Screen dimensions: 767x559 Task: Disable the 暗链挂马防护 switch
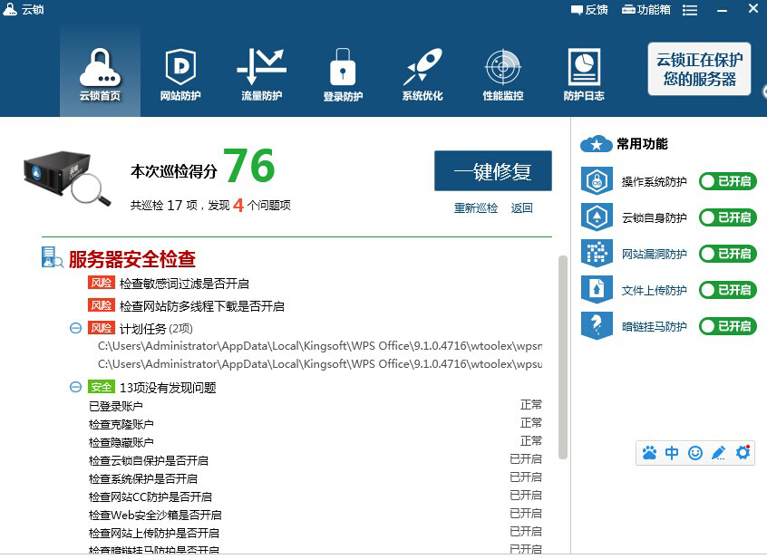[727, 326]
